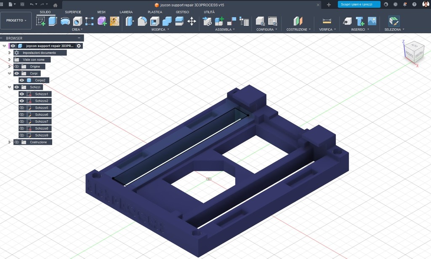Click the Fillet tool icon

tap(142, 21)
